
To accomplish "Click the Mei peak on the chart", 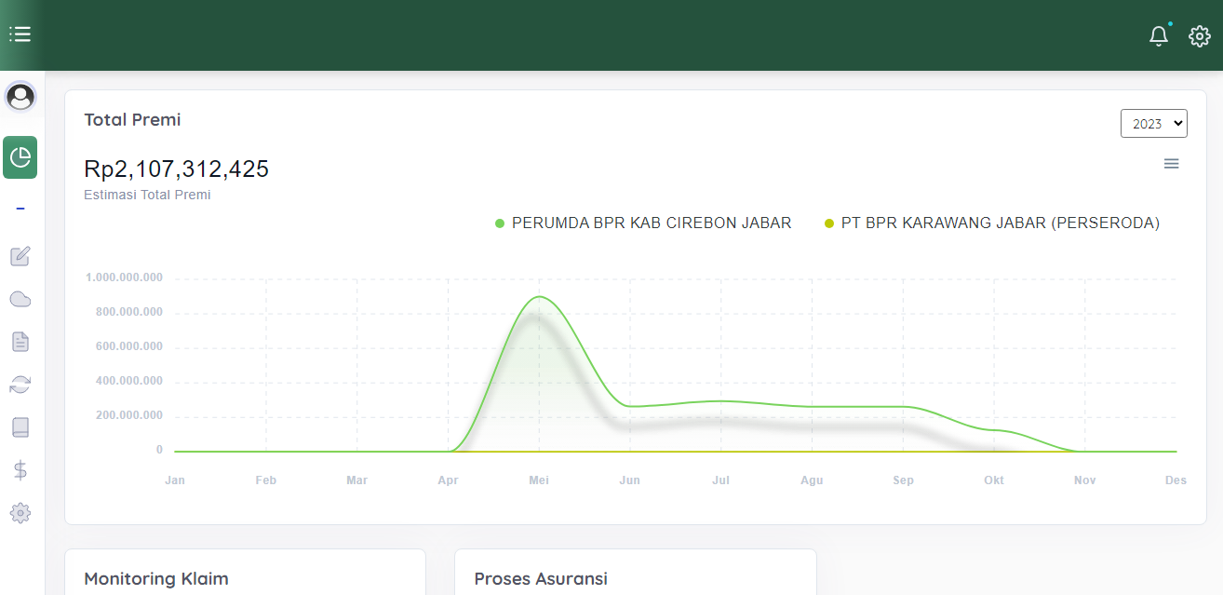I will point(539,297).
